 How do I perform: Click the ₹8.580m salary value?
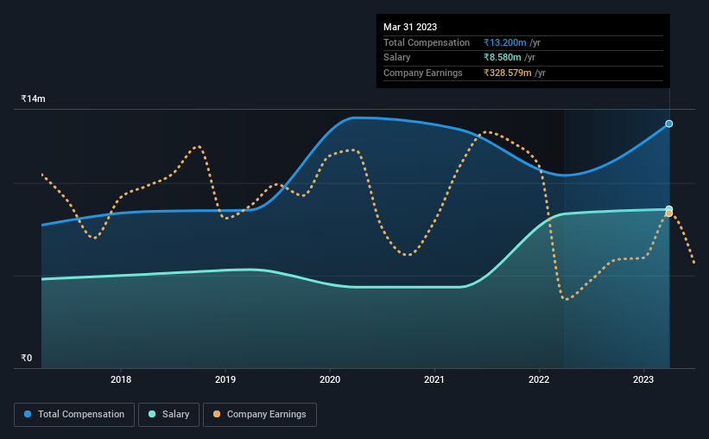point(502,58)
